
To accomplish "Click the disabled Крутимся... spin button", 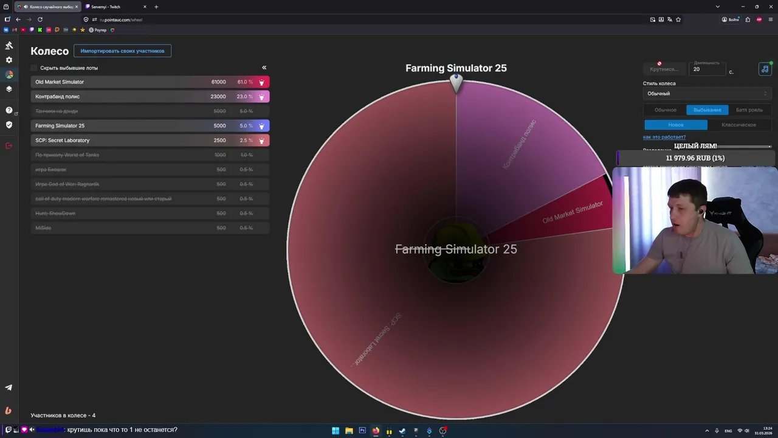I will click(x=664, y=69).
